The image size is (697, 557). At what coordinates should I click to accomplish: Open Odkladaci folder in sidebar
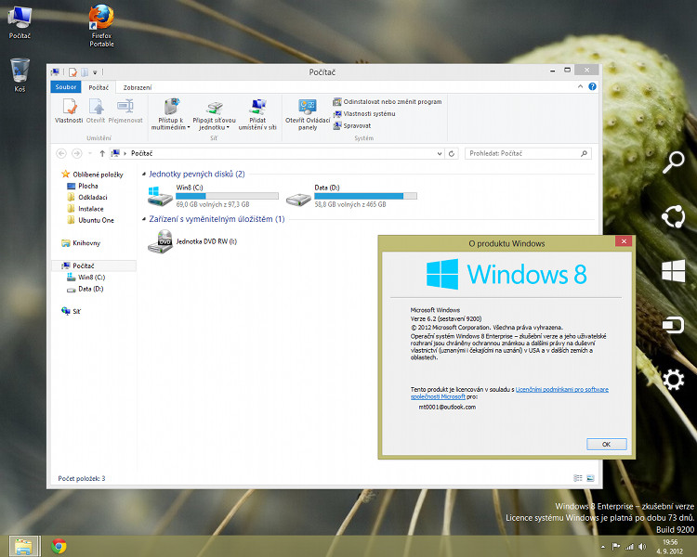tap(87, 197)
